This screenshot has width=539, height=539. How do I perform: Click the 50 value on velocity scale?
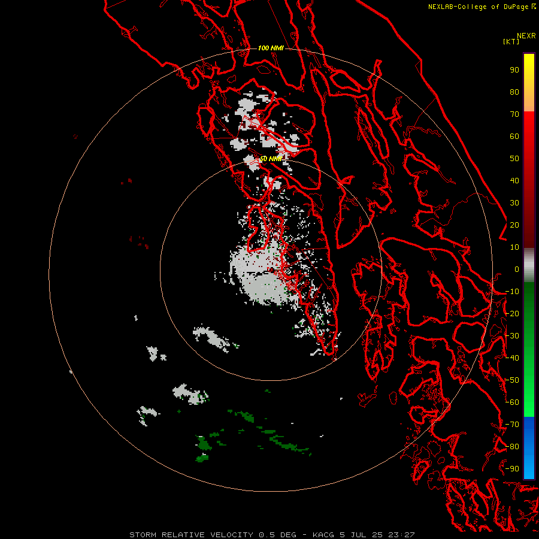pyautogui.click(x=514, y=159)
